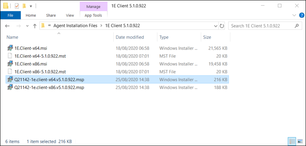
Task: Click the Properties quick access icon
Action: click(x=17, y=6)
